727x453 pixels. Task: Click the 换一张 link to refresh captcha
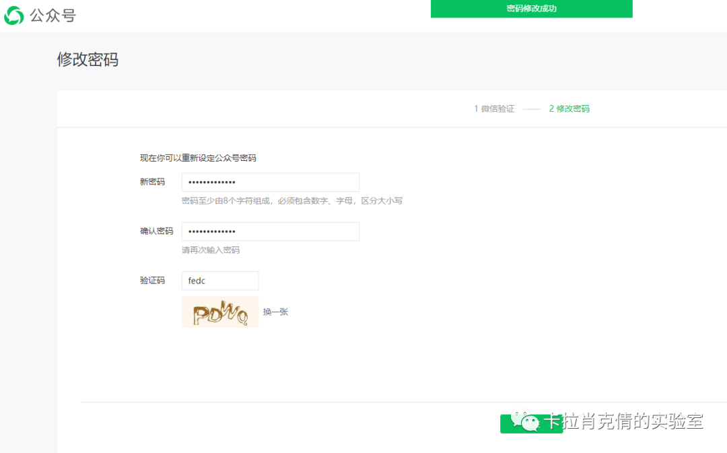[275, 312]
